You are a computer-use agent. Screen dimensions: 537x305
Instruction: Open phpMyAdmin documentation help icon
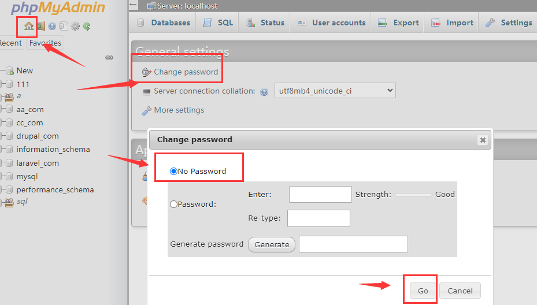tap(52, 26)
